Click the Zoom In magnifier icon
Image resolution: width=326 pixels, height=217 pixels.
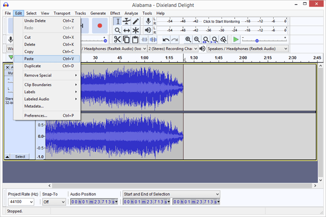[188, 39]
